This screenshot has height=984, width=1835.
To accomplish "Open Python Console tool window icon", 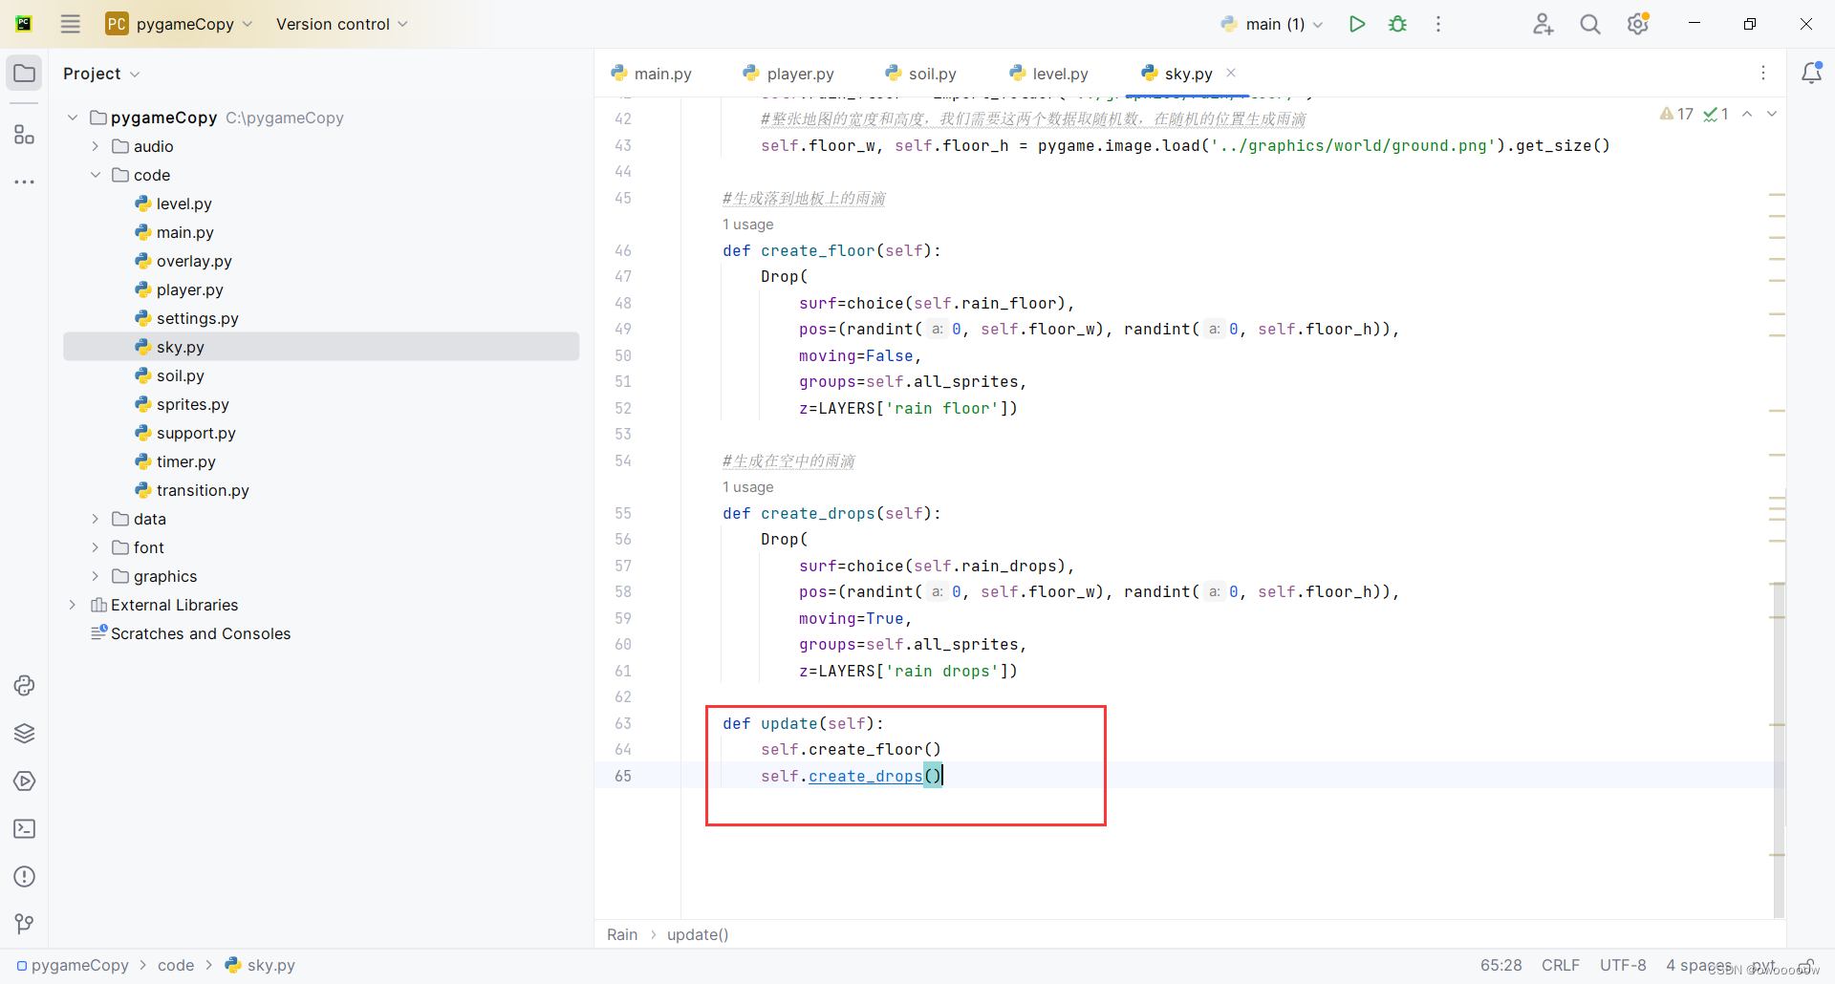I will (x=25, y=686).
